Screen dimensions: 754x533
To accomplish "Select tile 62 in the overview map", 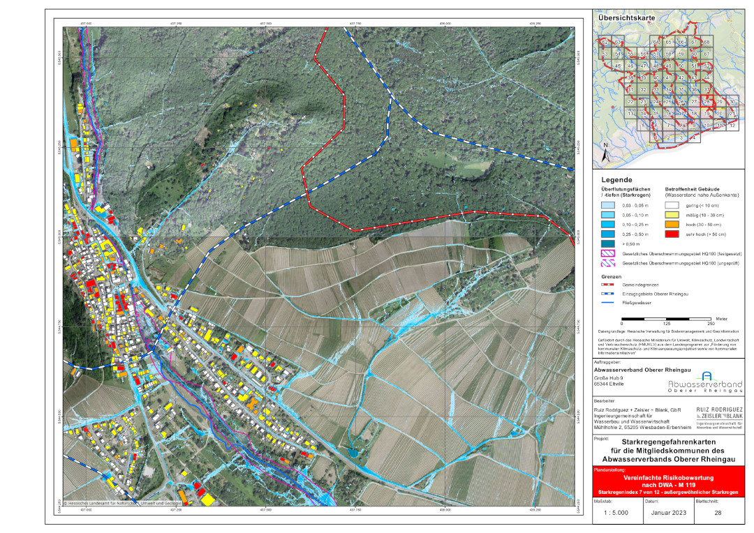I will (x=605, y=43).
